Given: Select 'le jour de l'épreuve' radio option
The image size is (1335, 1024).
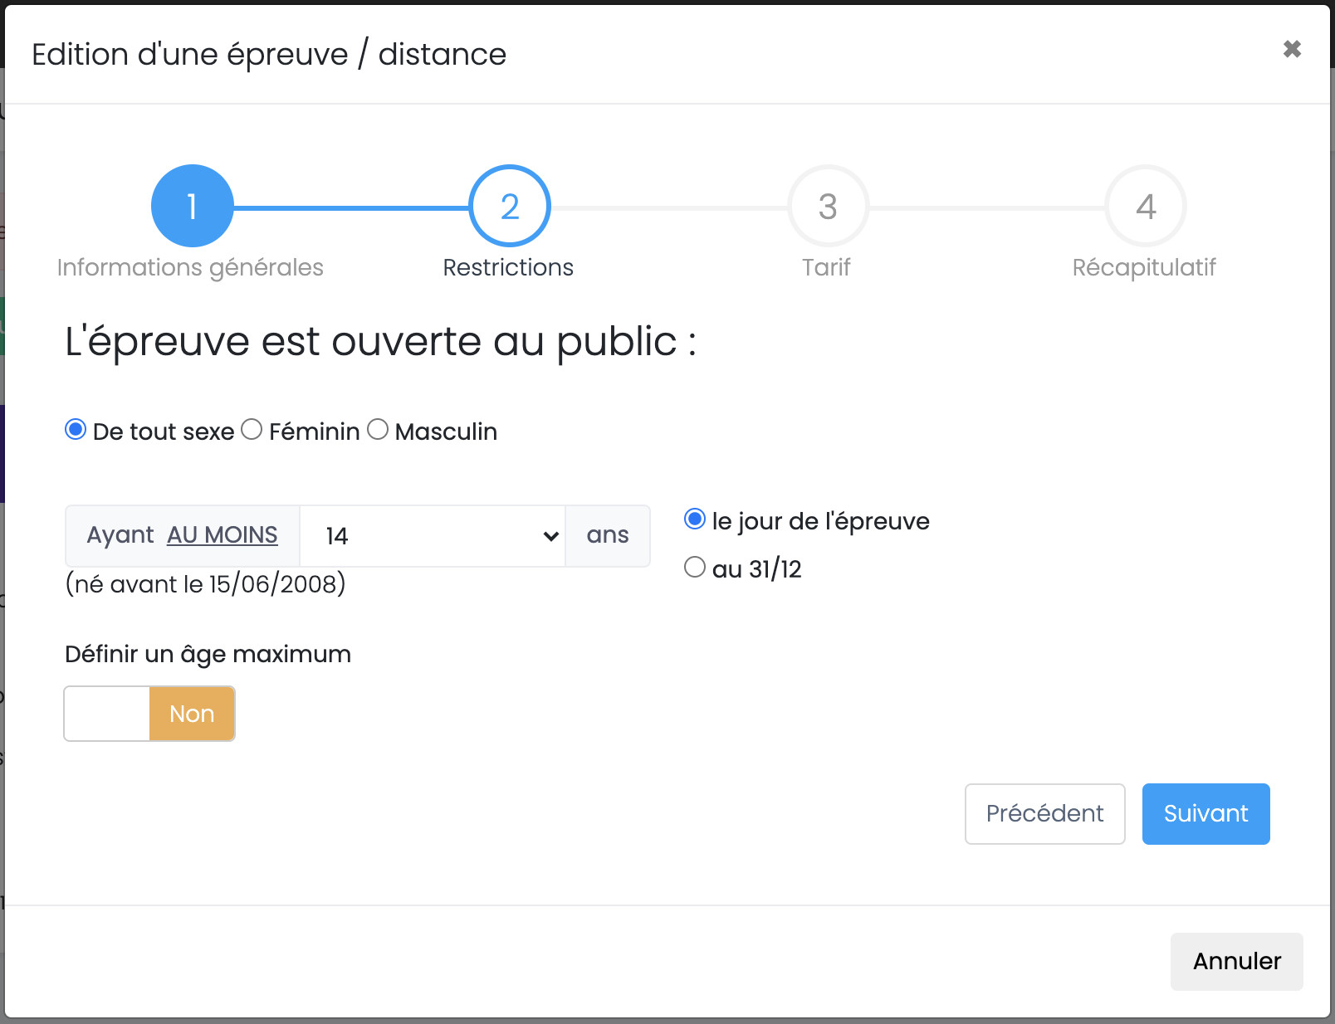Looking at the screenshot, I should point(695,519).
